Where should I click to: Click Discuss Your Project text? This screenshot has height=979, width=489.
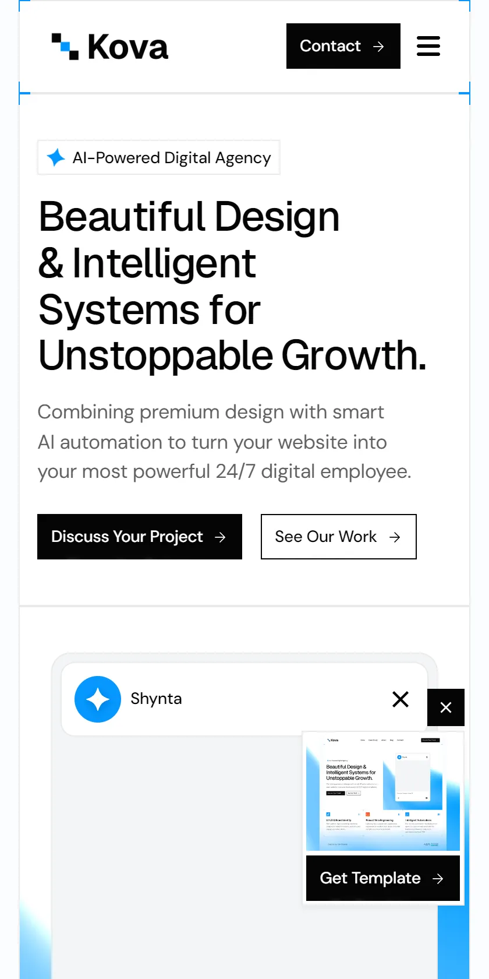click(x=127, y=537)
